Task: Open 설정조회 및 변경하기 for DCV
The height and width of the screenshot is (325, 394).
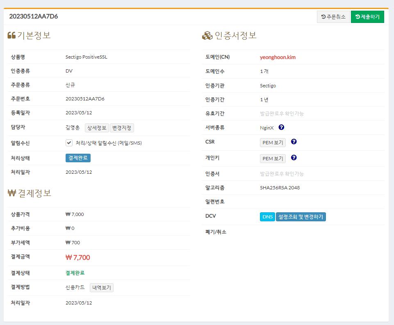Action: 301,217
